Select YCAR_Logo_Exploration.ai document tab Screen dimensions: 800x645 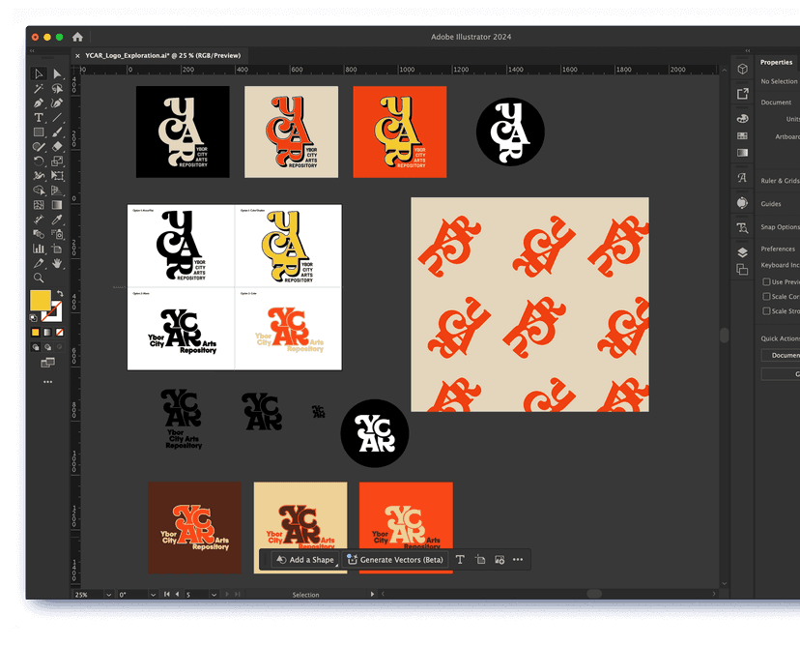[162, 56]
